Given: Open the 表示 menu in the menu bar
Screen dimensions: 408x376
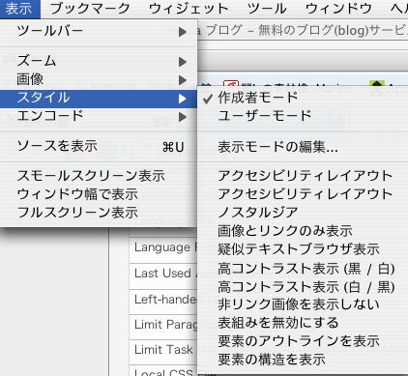Looking at the screenshot, I should [x=19, y=9].
